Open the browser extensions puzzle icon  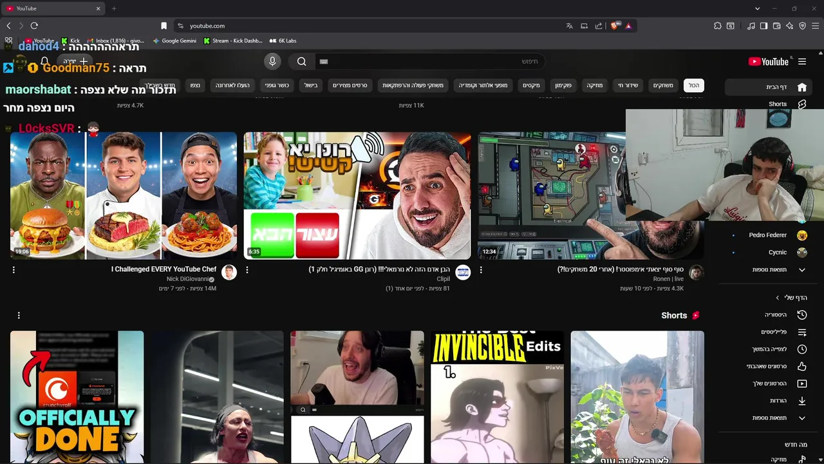(717, 26)
